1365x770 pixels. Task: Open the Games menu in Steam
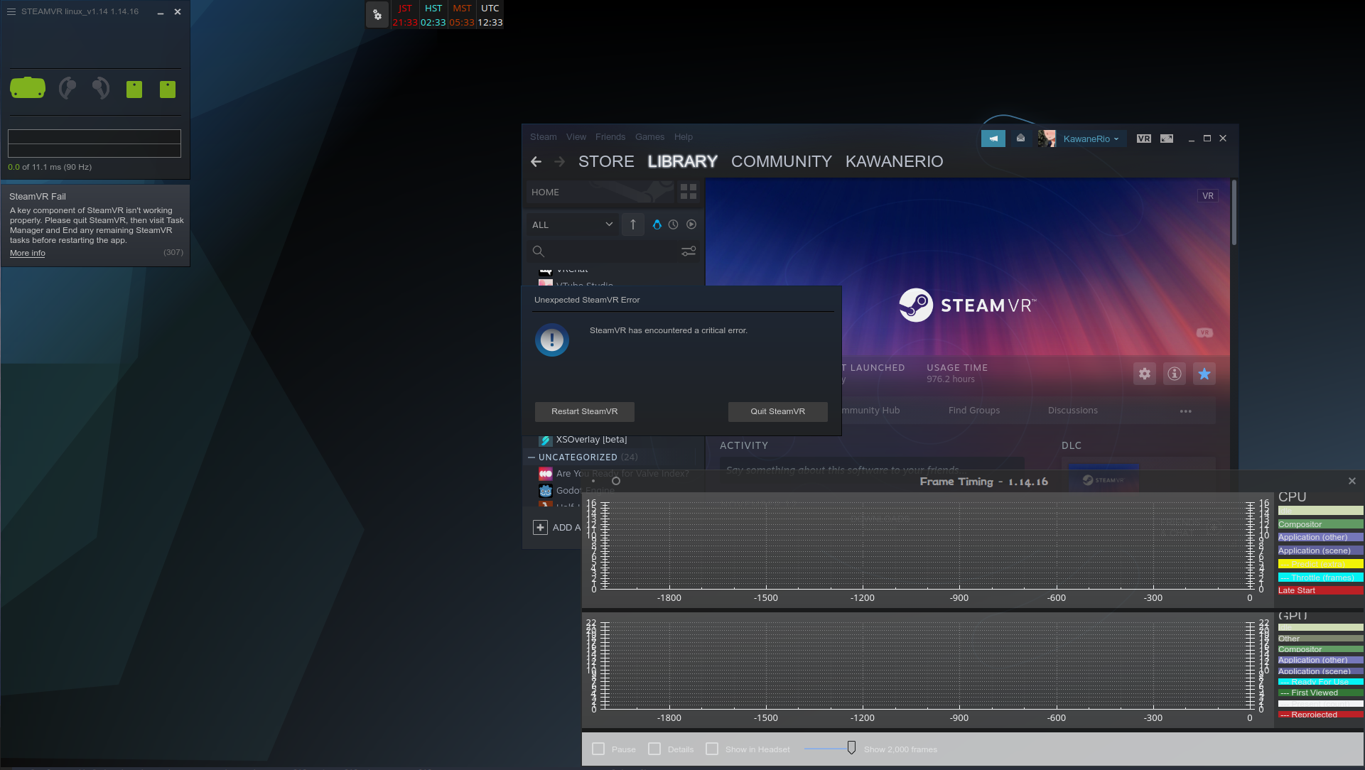point(650,137)
